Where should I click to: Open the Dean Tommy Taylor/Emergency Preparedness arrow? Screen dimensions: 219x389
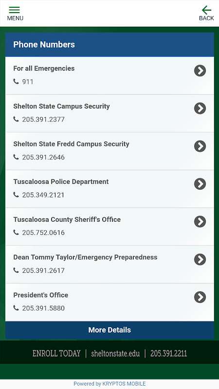(200, 259)
